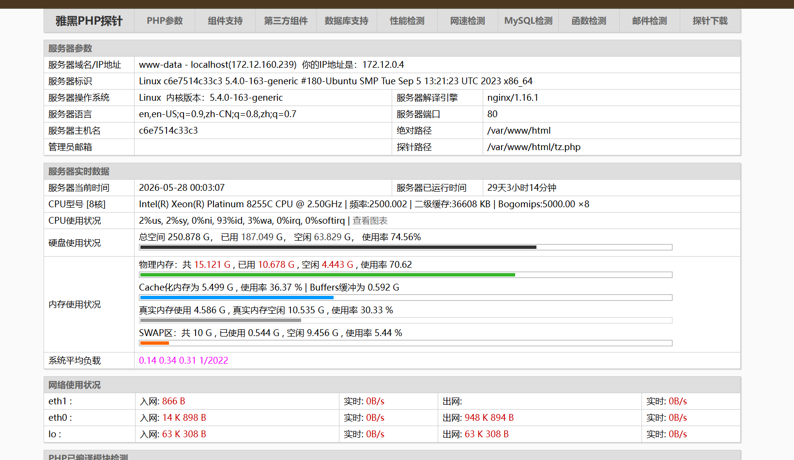Click the eth1 interface label

[x=60, y=401]
